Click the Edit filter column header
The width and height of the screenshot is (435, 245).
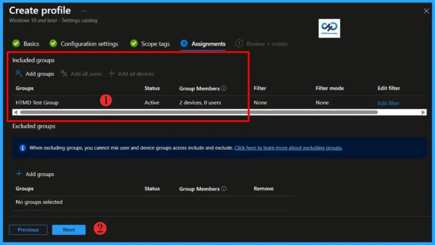pos(388,88)
